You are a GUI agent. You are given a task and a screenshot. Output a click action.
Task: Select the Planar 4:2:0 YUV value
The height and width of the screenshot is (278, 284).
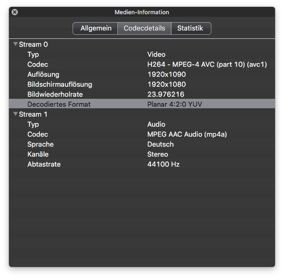(x=175, y=104)
